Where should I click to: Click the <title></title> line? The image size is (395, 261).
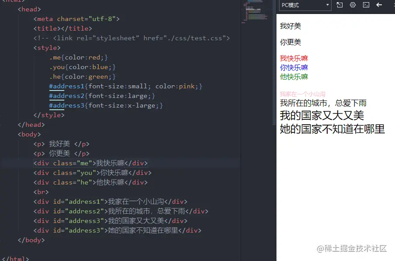63,28
